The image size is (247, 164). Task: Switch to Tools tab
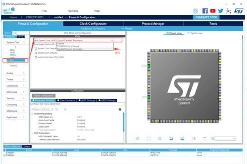[x=213, y=24]
